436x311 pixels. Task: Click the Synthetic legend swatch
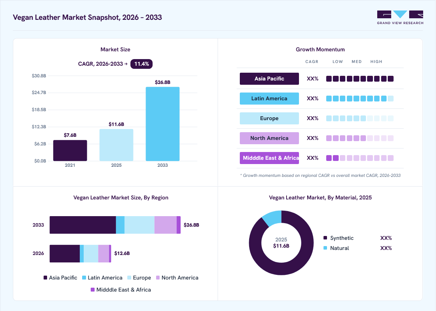(325, 238)
